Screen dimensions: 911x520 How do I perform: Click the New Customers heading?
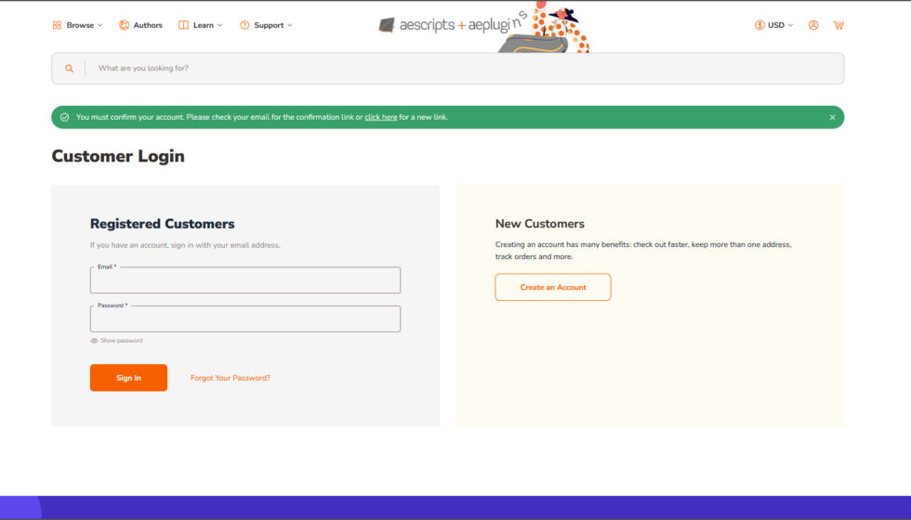click(x=540, y=224)
